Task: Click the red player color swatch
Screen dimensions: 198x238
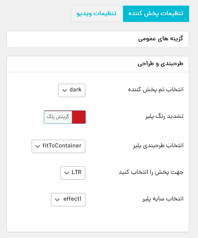Action: coord(79,117)
